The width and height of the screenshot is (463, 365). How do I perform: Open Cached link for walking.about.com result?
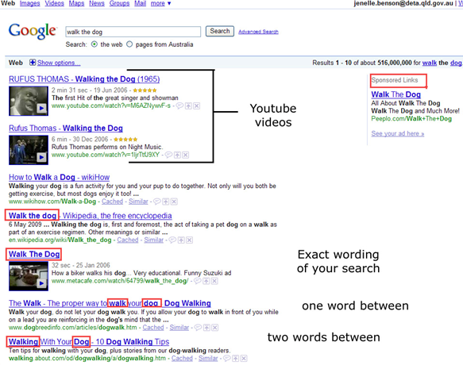182,358
